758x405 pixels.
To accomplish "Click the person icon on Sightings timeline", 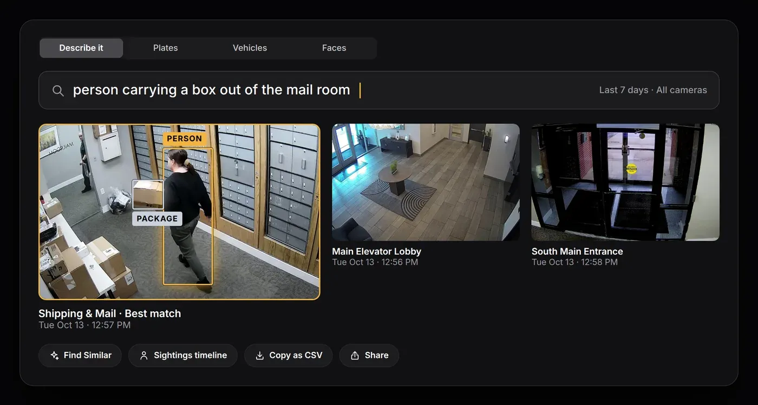I will (x=144, y=356).
